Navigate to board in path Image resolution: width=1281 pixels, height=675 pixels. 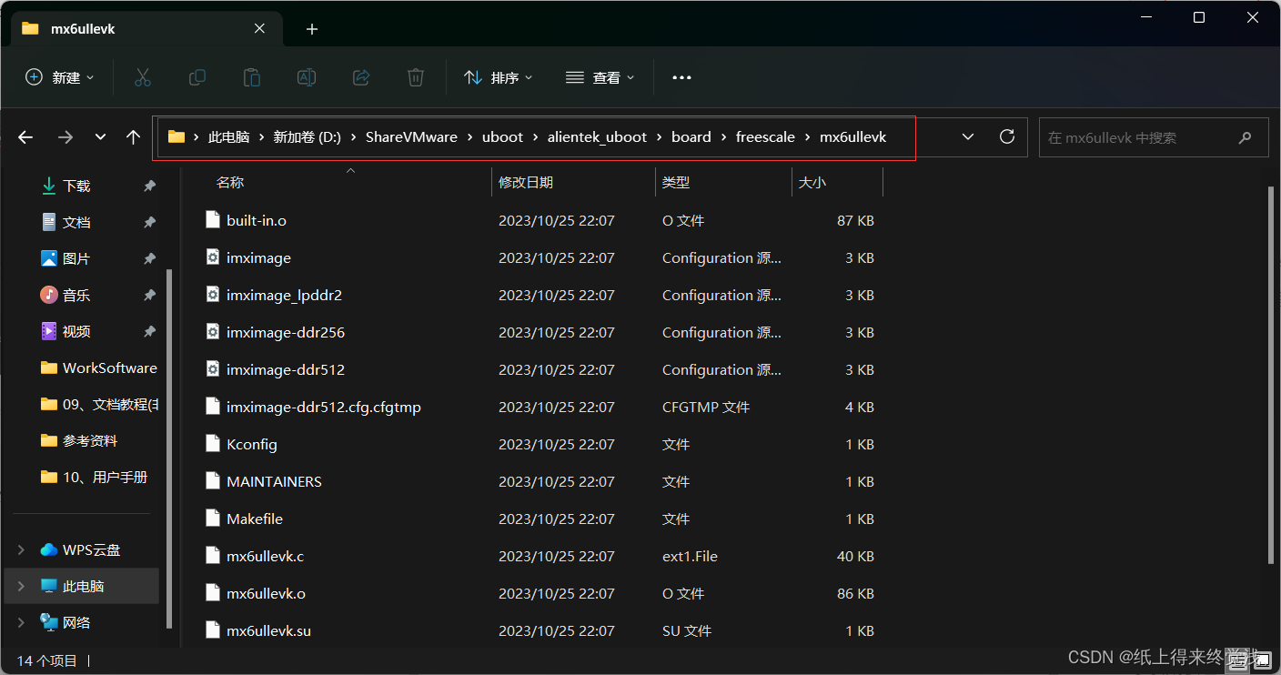(691, 137)
